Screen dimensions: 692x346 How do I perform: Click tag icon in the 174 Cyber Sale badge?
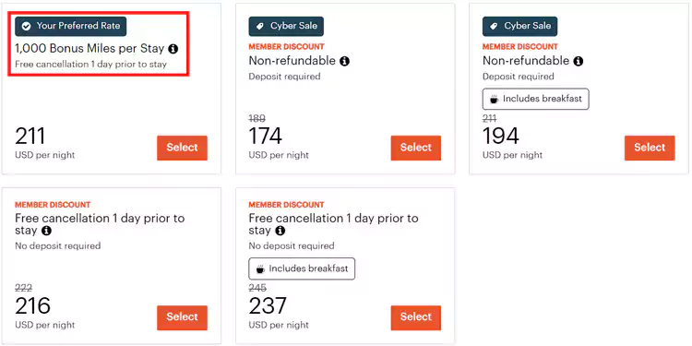[x=260, y=27]
